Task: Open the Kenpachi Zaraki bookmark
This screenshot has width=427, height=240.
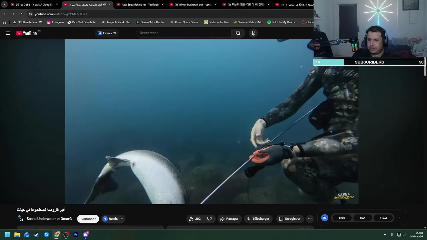Action: click(x=116, y=22)
